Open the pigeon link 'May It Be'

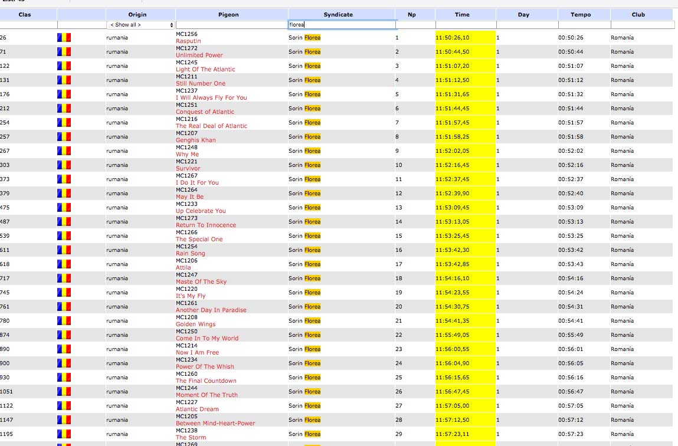(x=189, y=196)
